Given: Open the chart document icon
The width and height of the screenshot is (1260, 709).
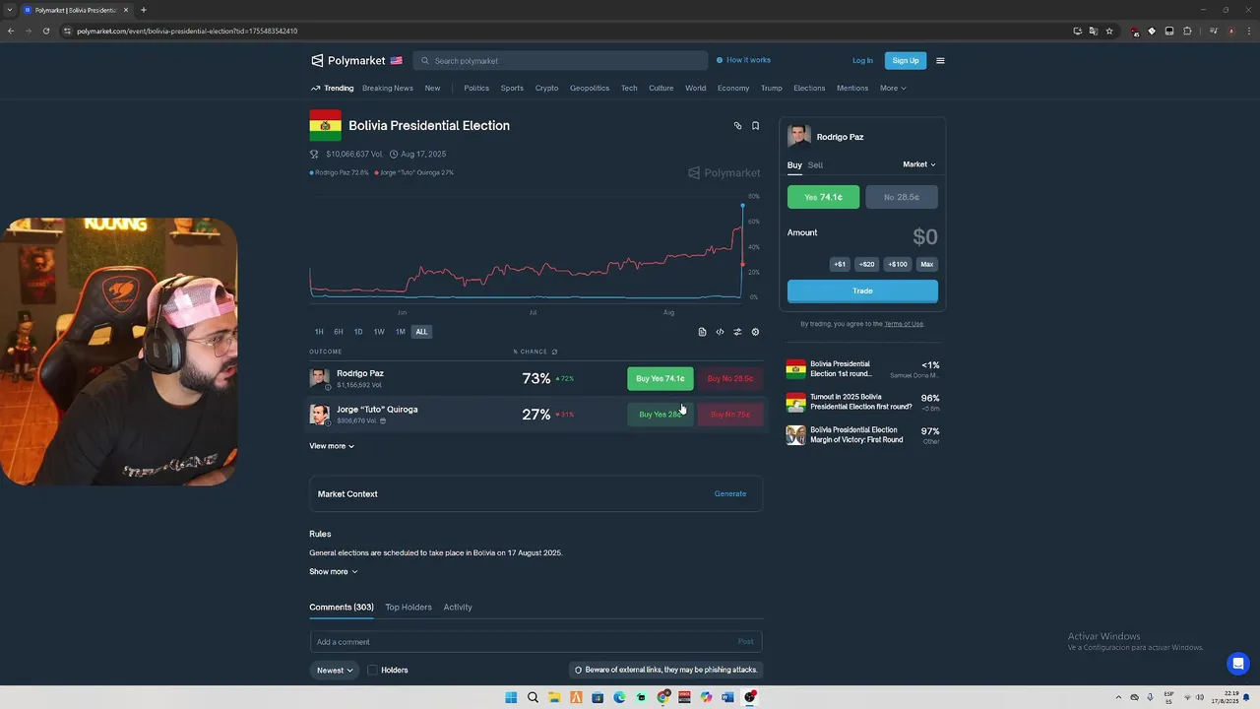Looking at the screenshot, I should pos(702,332).
